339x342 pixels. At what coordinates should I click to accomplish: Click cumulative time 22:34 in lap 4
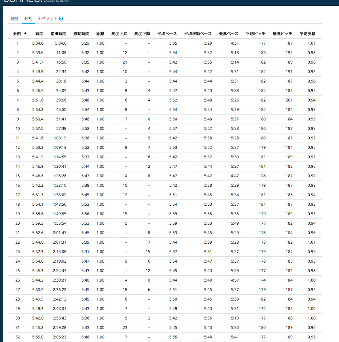click(61, 71)
